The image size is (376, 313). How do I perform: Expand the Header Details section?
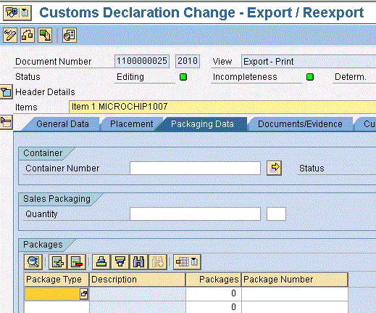pyautogui.click(x=6, y=92)
